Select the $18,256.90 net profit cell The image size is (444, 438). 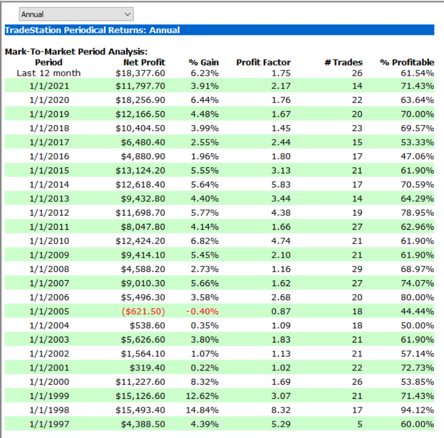pyautogui.click(x=140, y=100)
